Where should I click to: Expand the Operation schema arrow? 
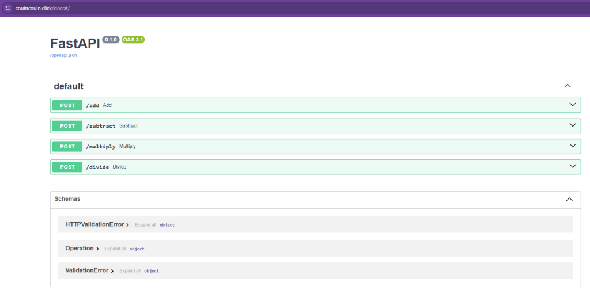click(x=97, y=249)
